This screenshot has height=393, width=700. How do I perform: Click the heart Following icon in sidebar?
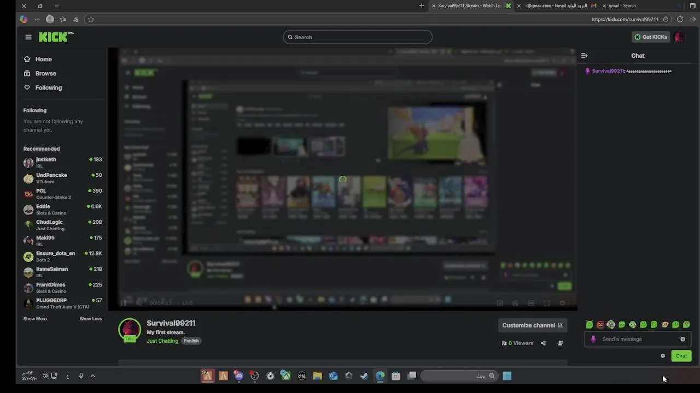27,87
